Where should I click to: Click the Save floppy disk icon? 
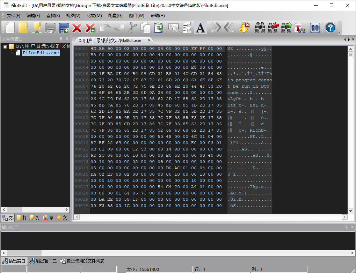[51, 28]
